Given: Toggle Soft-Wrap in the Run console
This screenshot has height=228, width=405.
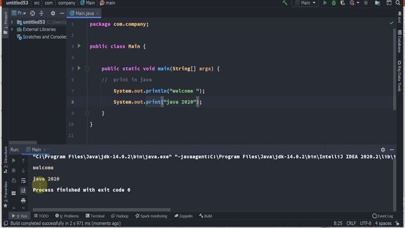Looking at the screenshot, I should click(x=23, y=180).
